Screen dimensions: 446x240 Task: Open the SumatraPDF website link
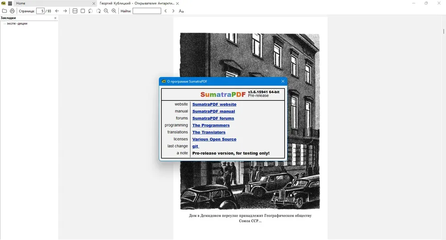tap(214, 104)
